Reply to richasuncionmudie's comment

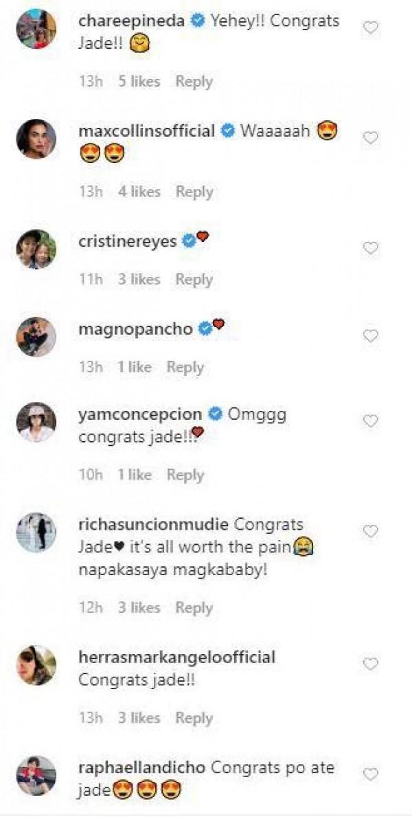pyautogui.click(x=194, y=607)
